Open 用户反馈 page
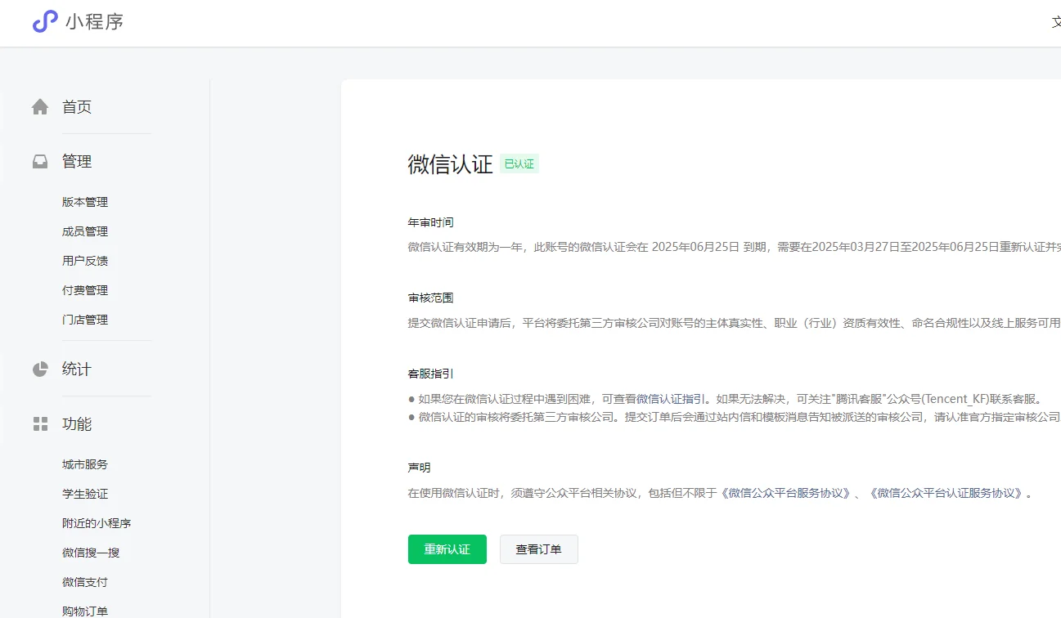Image resolution: width=1061 pixels, height=618 pixels. [85, 261]
